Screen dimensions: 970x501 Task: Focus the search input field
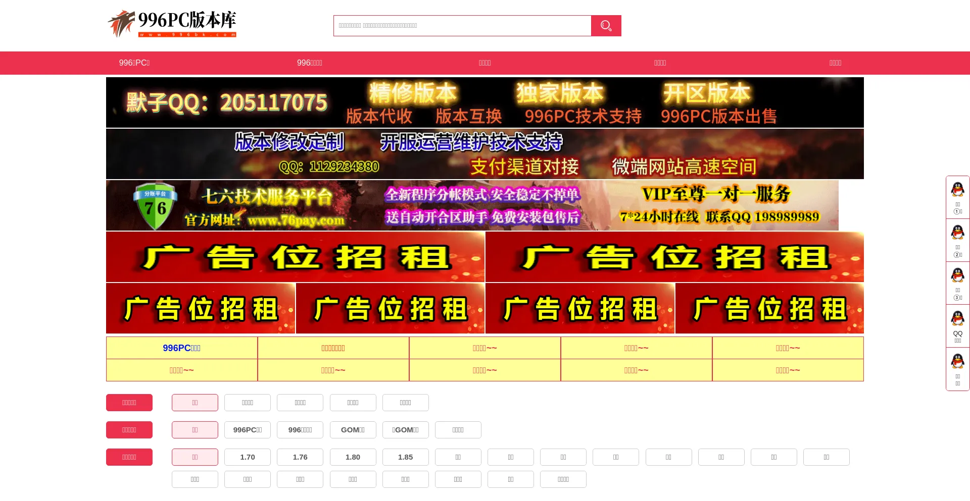(462, 26)
